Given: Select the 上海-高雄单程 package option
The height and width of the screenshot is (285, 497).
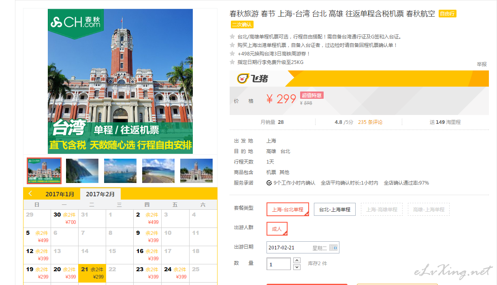Looking at the screenshot, I should (382, 209).
